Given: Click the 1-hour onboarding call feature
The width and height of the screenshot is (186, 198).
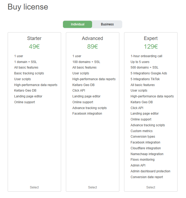Looking at the screenshot, I should [x=146, y=56].
